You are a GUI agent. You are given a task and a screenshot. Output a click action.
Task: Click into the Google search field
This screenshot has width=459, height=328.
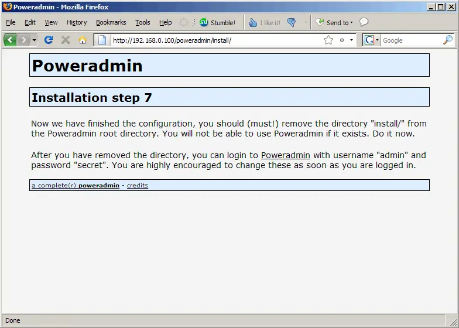coord(412,40)
